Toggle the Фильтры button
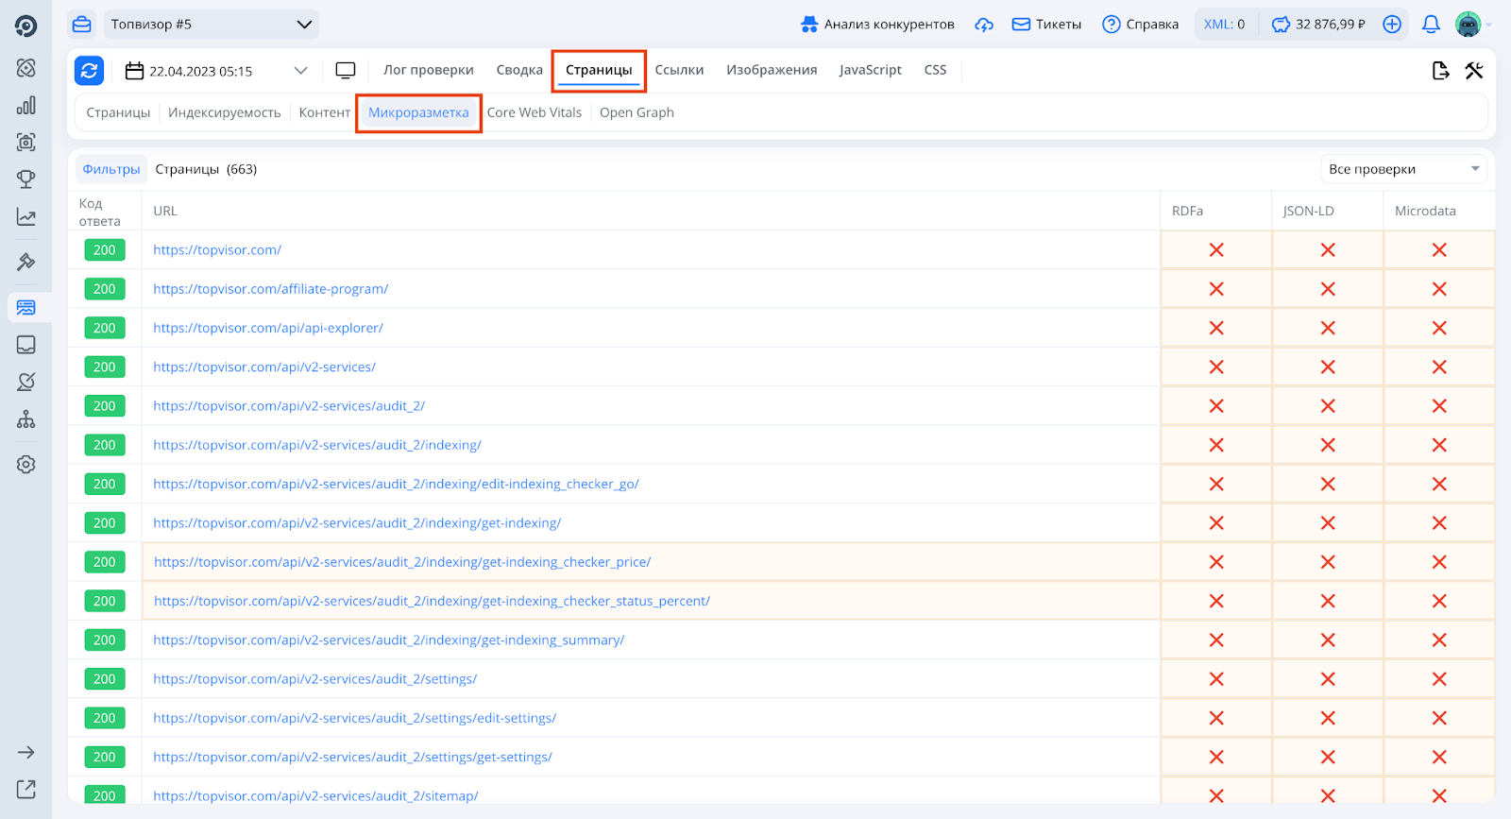Image resolution: width=1511 pixels, height=819 pixels. pyautogui.click(x=111, y=169)
